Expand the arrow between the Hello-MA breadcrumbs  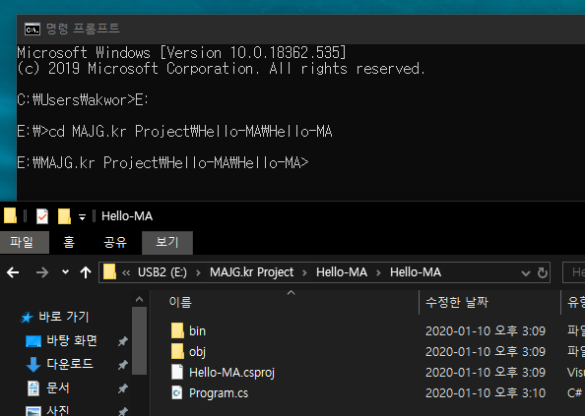[x=379, y=273]
